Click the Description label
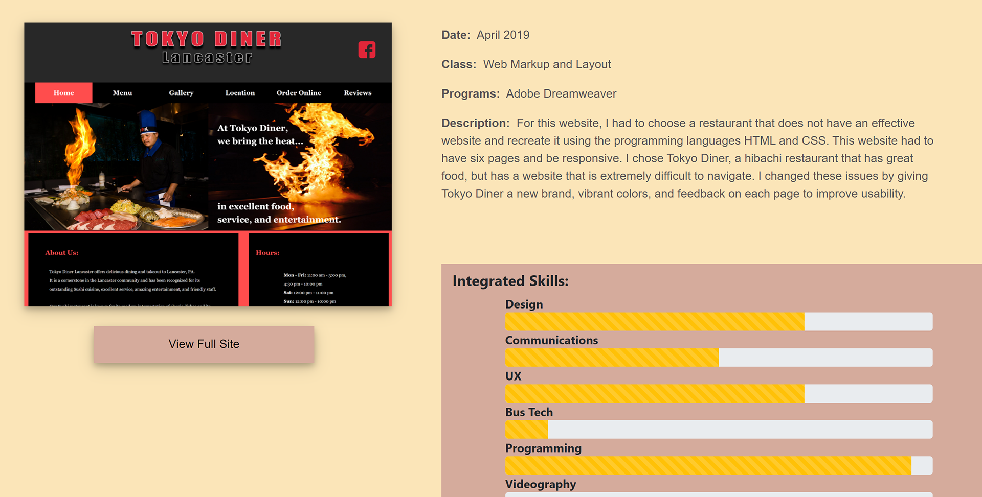The height and width of the screenshot is (497, 982). coord(476,123)
